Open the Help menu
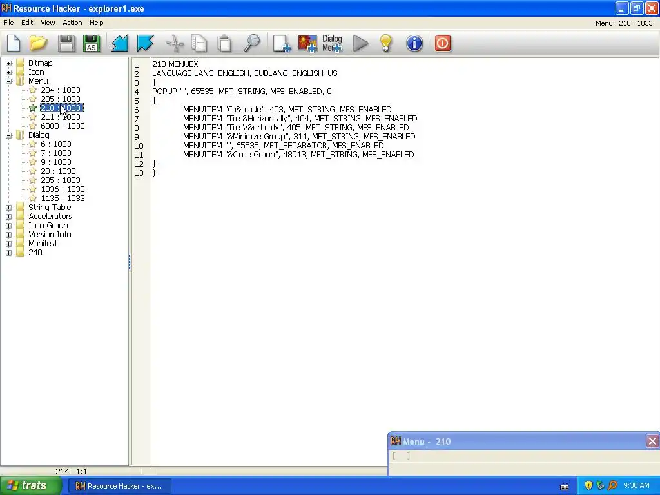 pos(97,23)
